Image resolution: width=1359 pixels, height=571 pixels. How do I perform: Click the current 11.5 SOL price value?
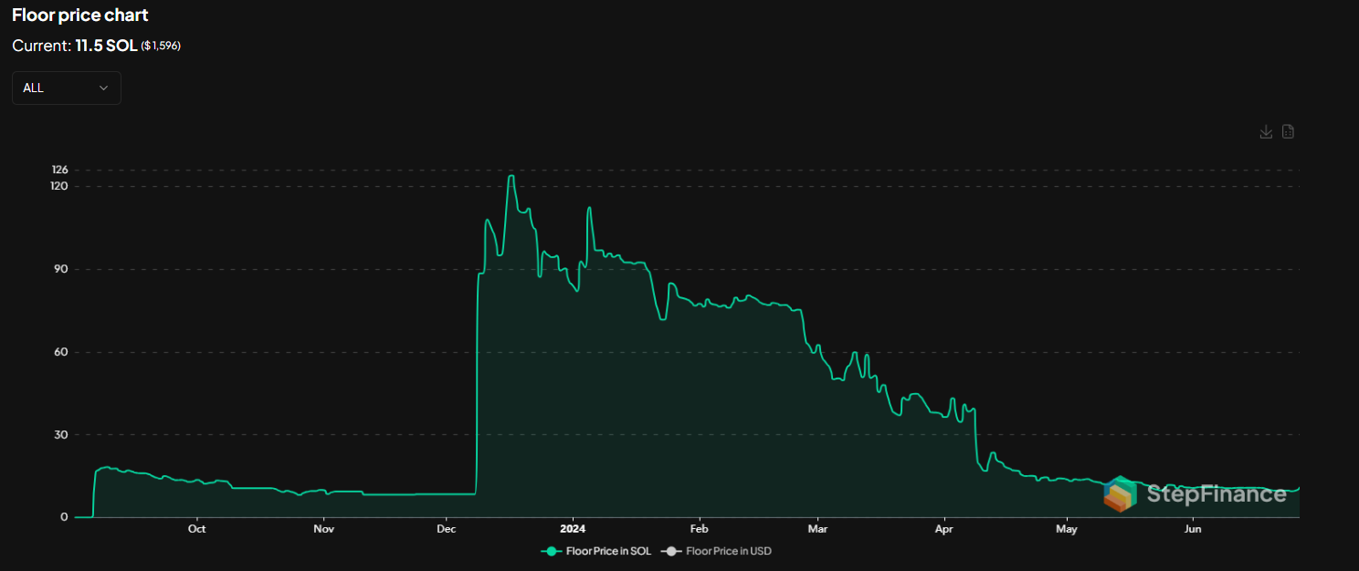tap(105, 45)
